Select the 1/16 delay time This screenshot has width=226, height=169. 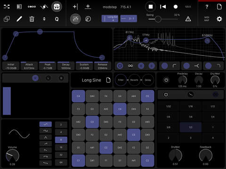click(x=191, y=107)
